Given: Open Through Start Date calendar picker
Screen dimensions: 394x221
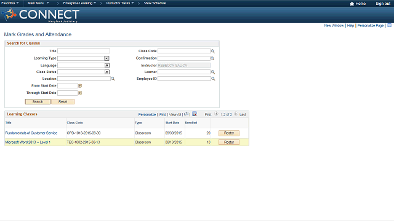Looking at the screenshot, I should 80,93.
